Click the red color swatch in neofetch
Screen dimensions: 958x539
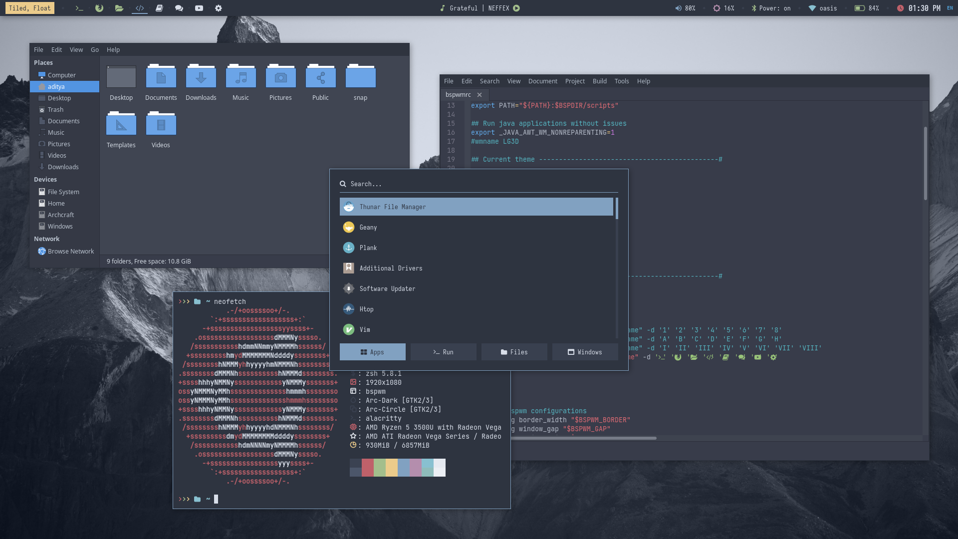tap(367, 468)
